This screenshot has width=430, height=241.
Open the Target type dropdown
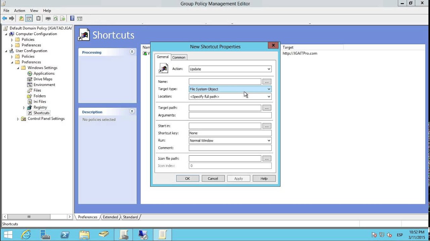coord(230,89)
